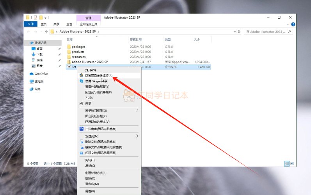Click the back navigation arrow

tap(28, 32)
